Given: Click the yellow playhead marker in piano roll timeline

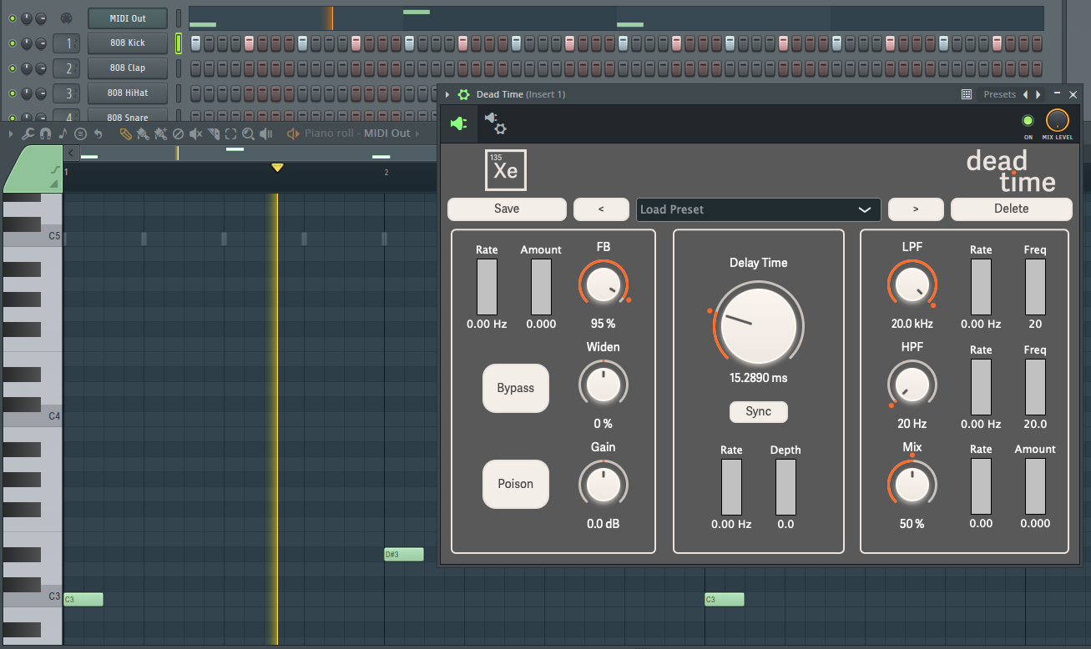Looking at the screenshot, I should tap(277, 168).
